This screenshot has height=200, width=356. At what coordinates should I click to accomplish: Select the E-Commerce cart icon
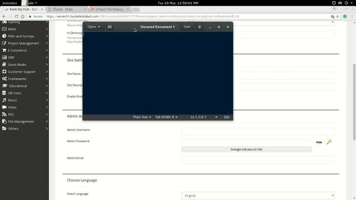[x=4, y=51]
